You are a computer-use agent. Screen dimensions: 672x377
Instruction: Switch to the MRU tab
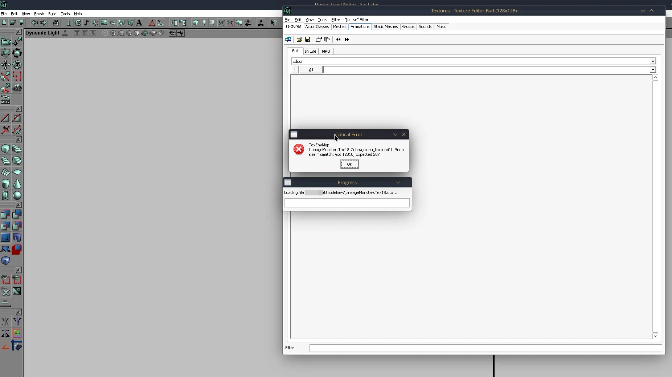[x=326, y=51]
